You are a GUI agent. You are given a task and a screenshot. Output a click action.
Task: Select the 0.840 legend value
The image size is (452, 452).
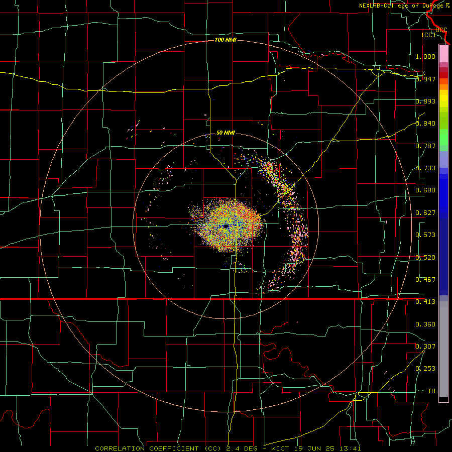click(x=425, y=124)
